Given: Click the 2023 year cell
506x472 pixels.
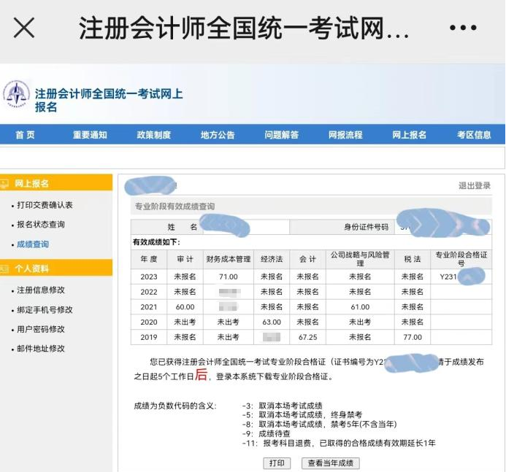Looking at the screenshot, I should click(149, 276).
